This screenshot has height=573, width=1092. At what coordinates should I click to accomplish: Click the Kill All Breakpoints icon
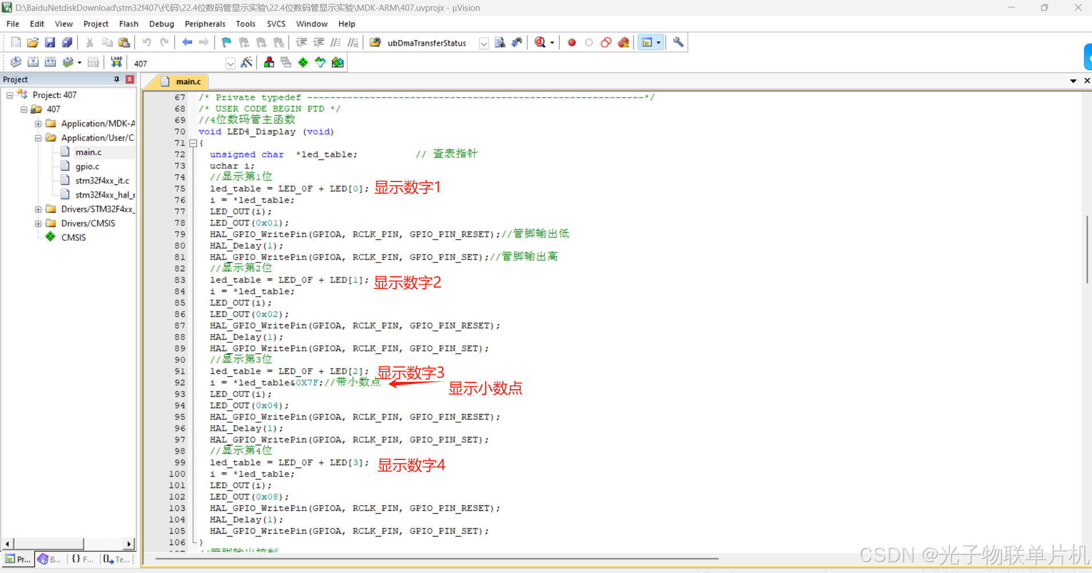(x=624, y=42)
